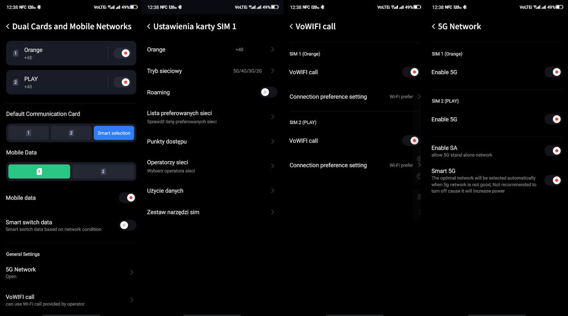Disable the Orange SIM card toggle
The image size is (568, 316).
click(x=124, y=53)
